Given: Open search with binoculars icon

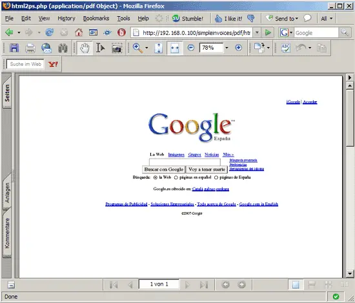Looking at the screenshot, I should [x=63, y=48].
